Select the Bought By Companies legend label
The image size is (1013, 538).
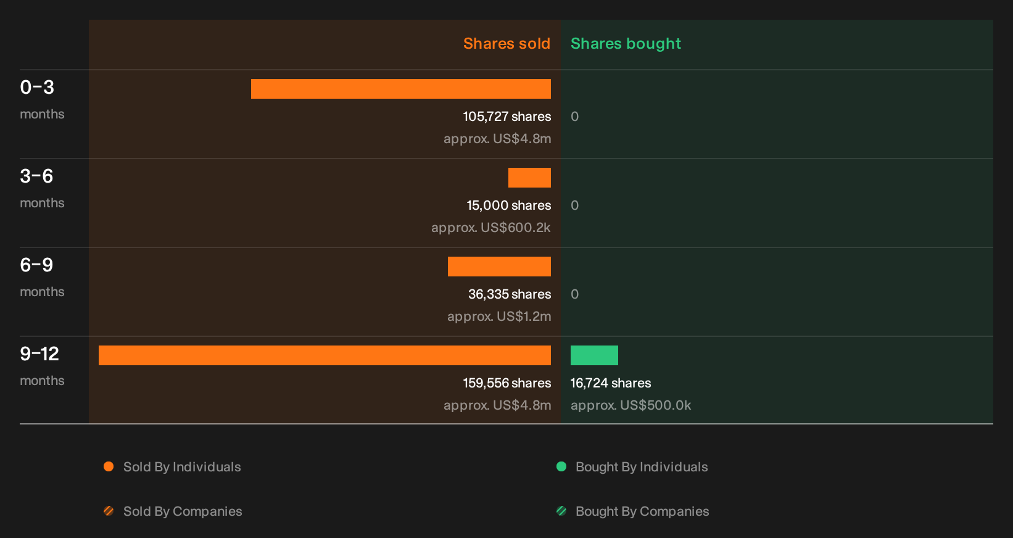tap(642, 511)
